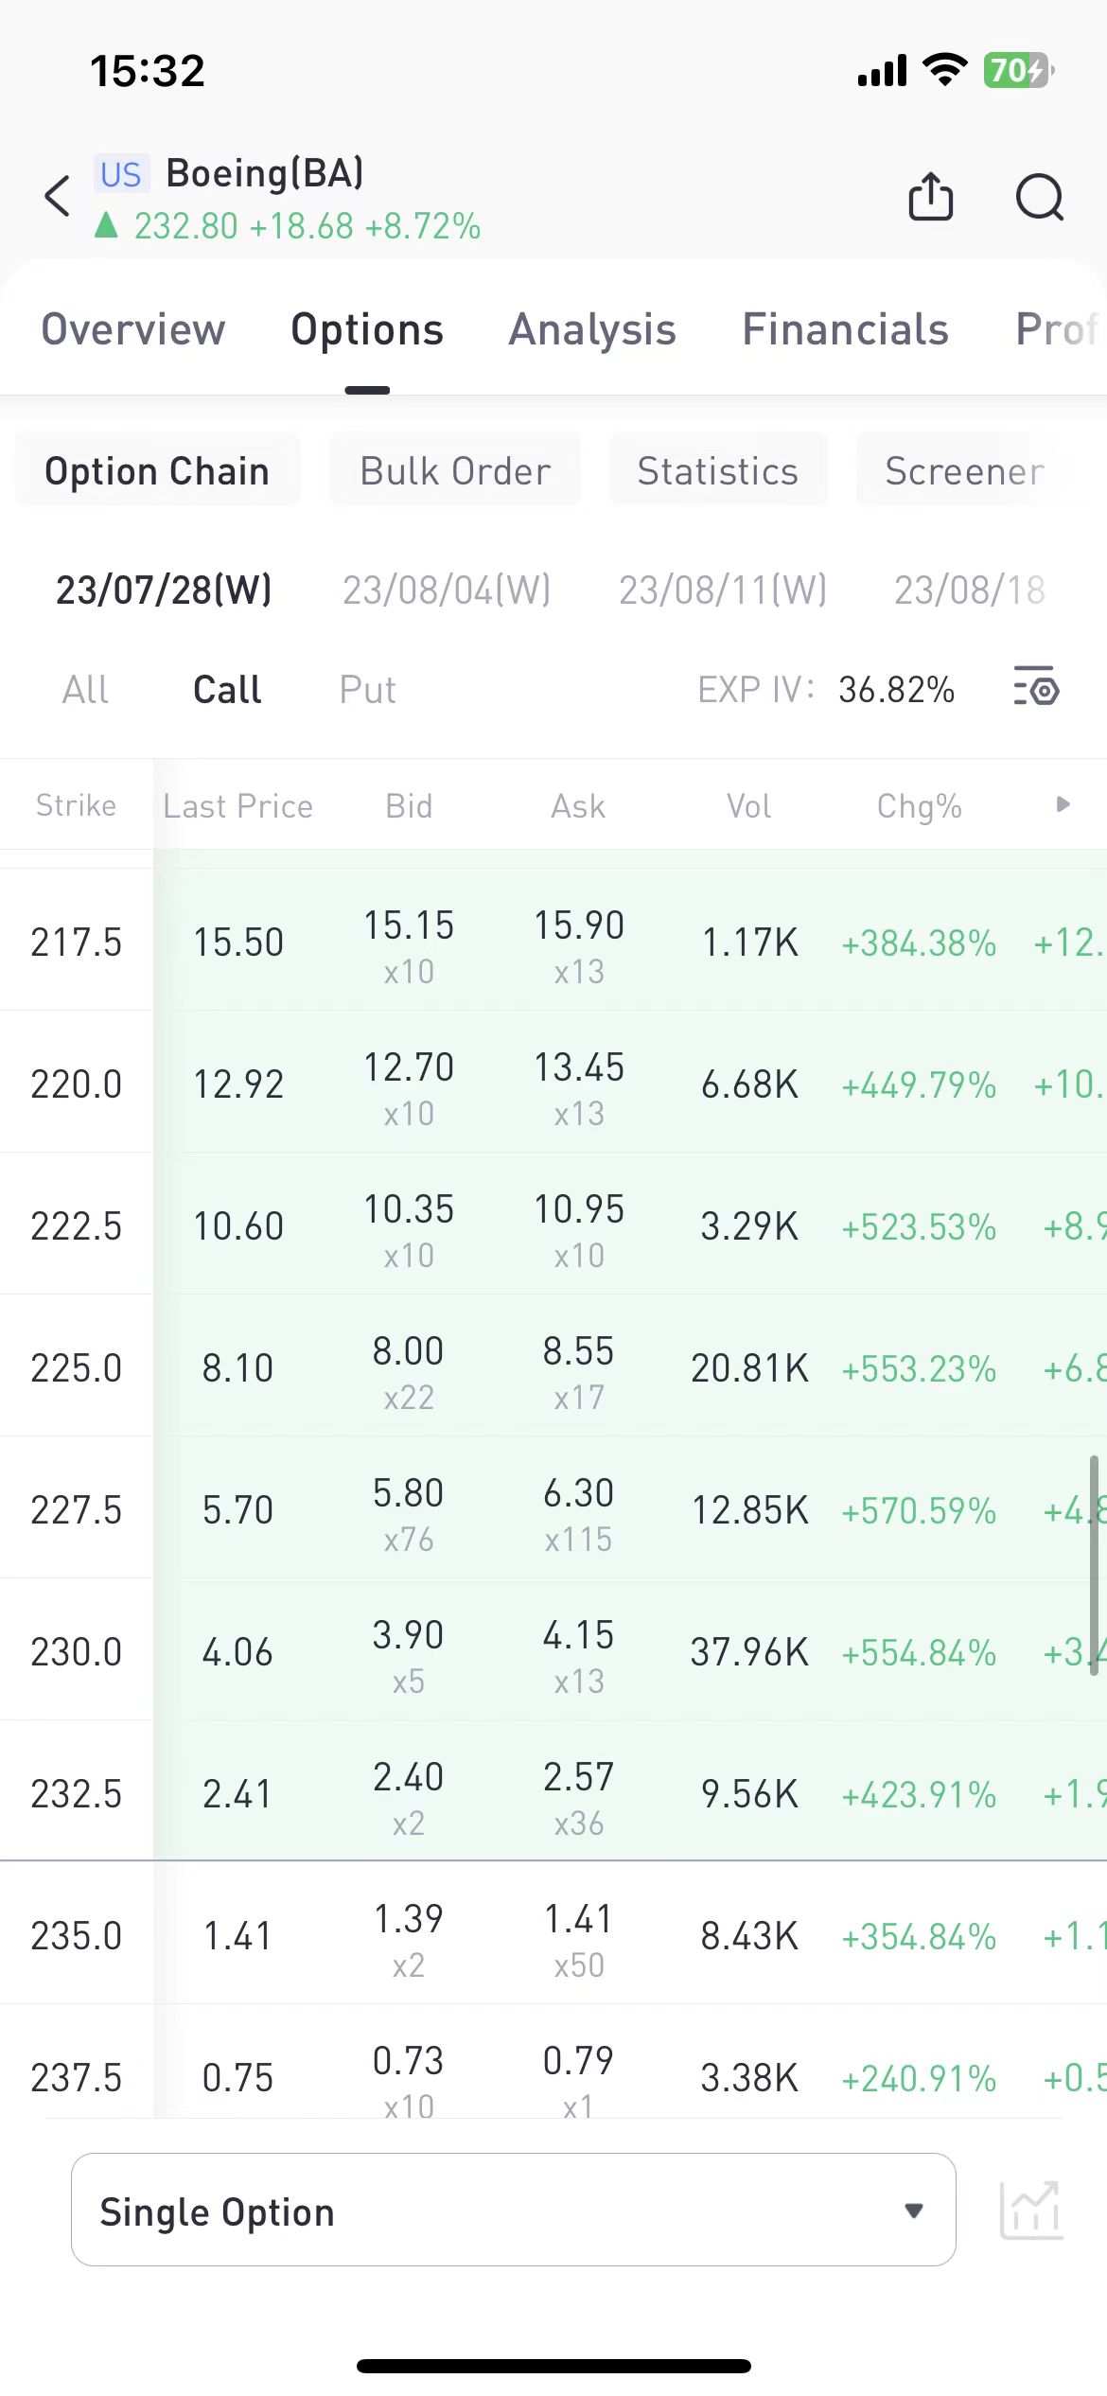
Task: Expand the Single Option dropdown
Action: pyautogui.click(x=513, y=2211)
